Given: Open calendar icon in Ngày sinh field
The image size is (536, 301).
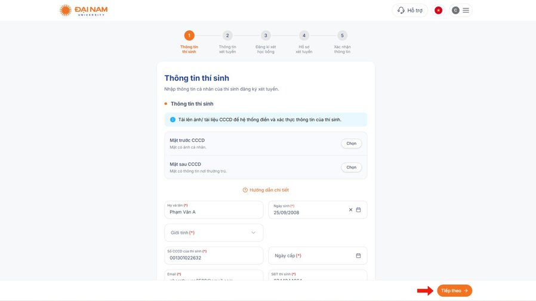Looking at the screenshot, I should pyautogui.click(x=358, y=210).
